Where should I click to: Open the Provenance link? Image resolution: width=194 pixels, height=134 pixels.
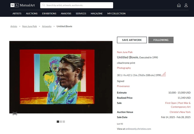click(x=123, y=86)
